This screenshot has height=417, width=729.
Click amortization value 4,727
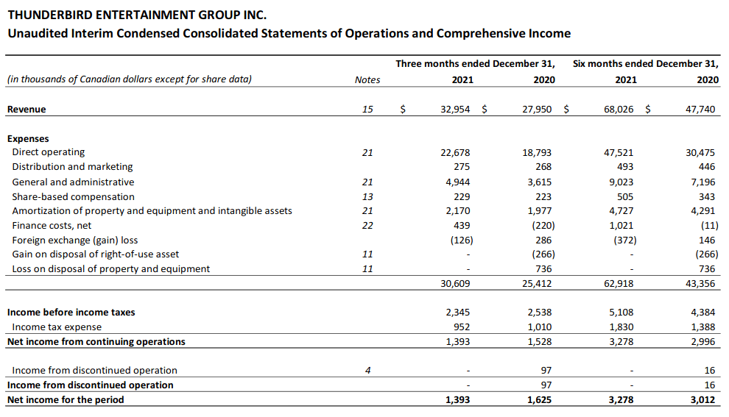coord(621,211)
